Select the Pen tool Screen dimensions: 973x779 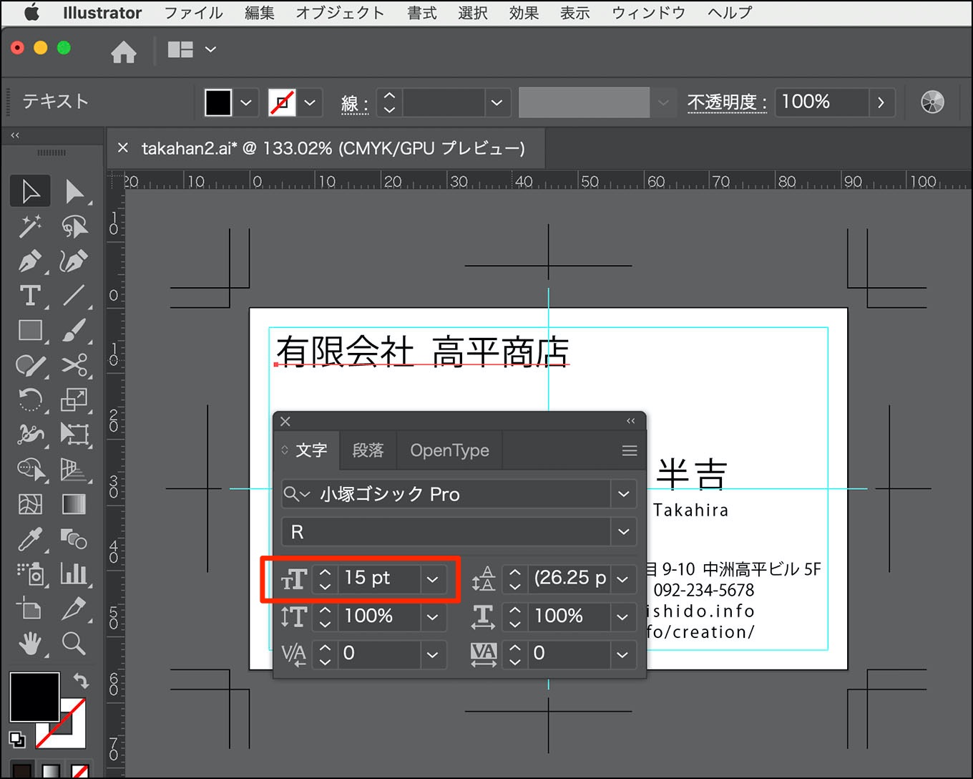click(x=30, y=261)
